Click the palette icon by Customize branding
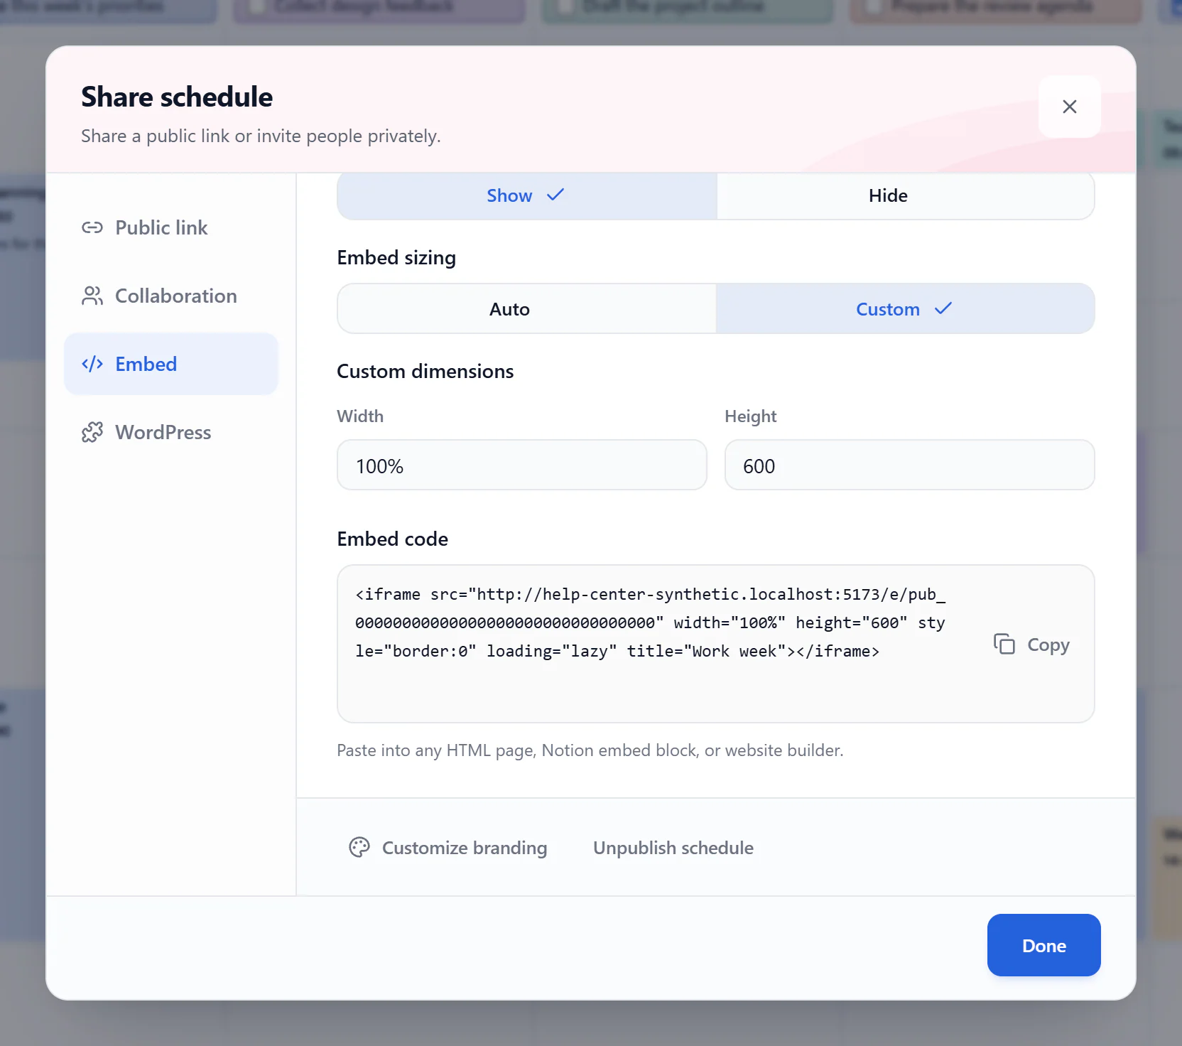 point(359,847)
